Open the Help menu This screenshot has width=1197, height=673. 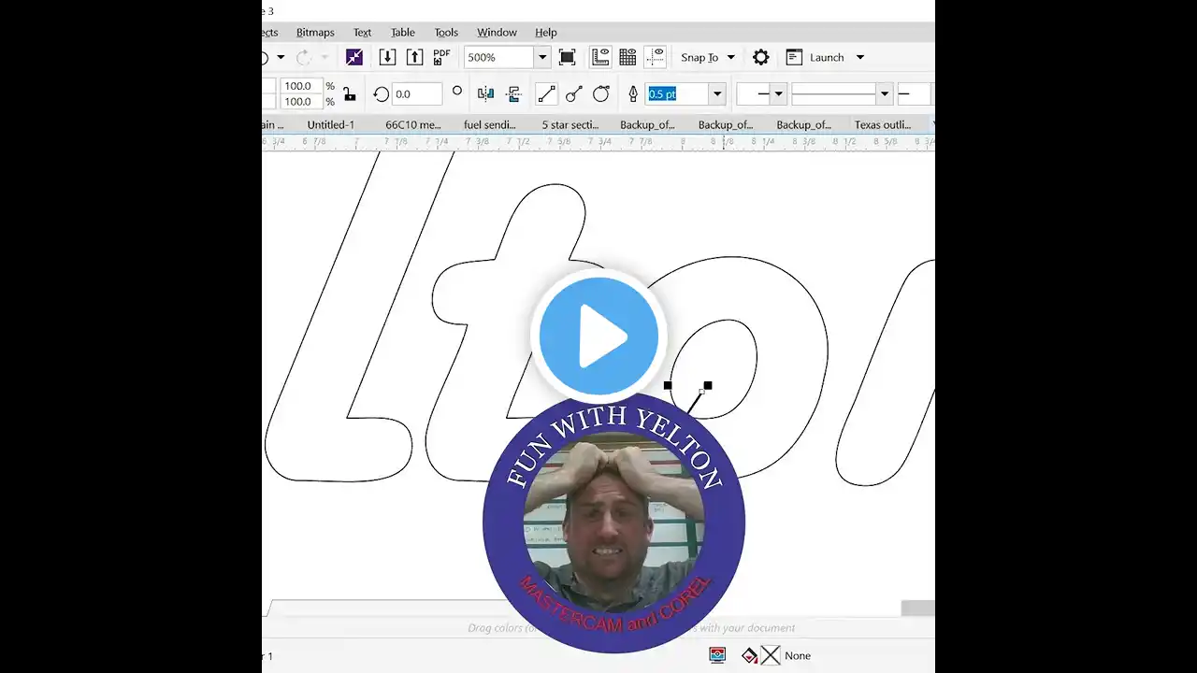[x=545, y=32]
